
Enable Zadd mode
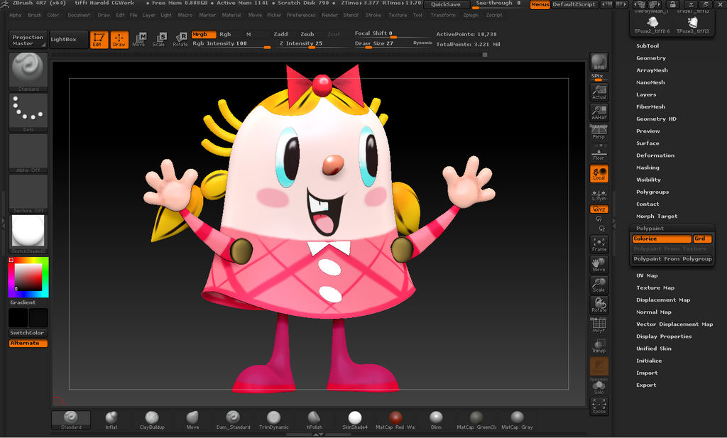(280, 34)
